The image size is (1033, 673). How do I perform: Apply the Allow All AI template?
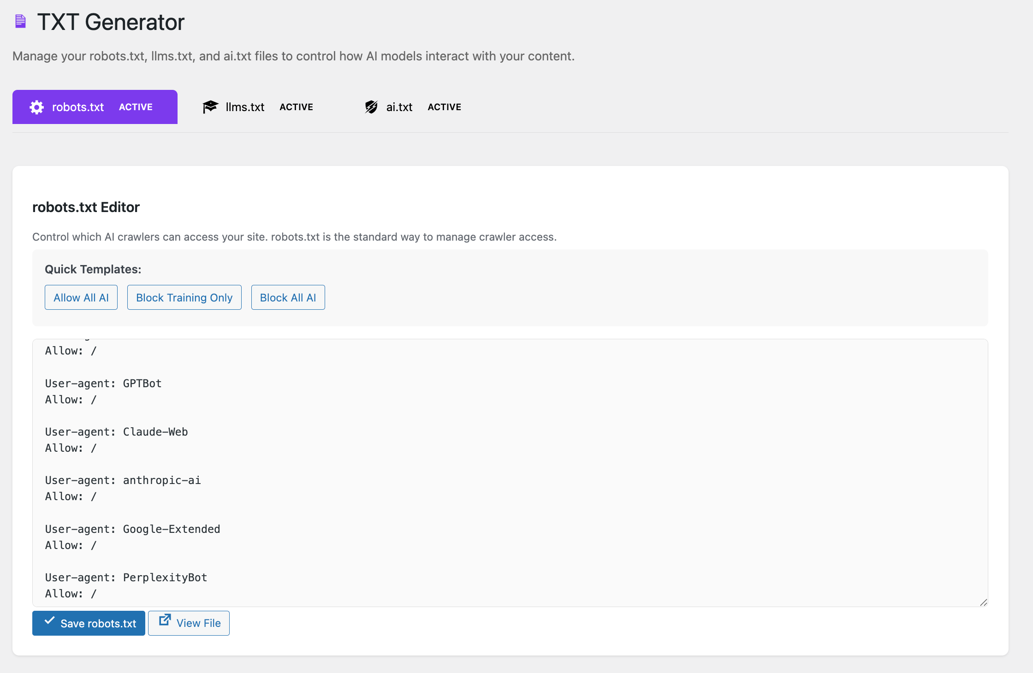[81, 297]
